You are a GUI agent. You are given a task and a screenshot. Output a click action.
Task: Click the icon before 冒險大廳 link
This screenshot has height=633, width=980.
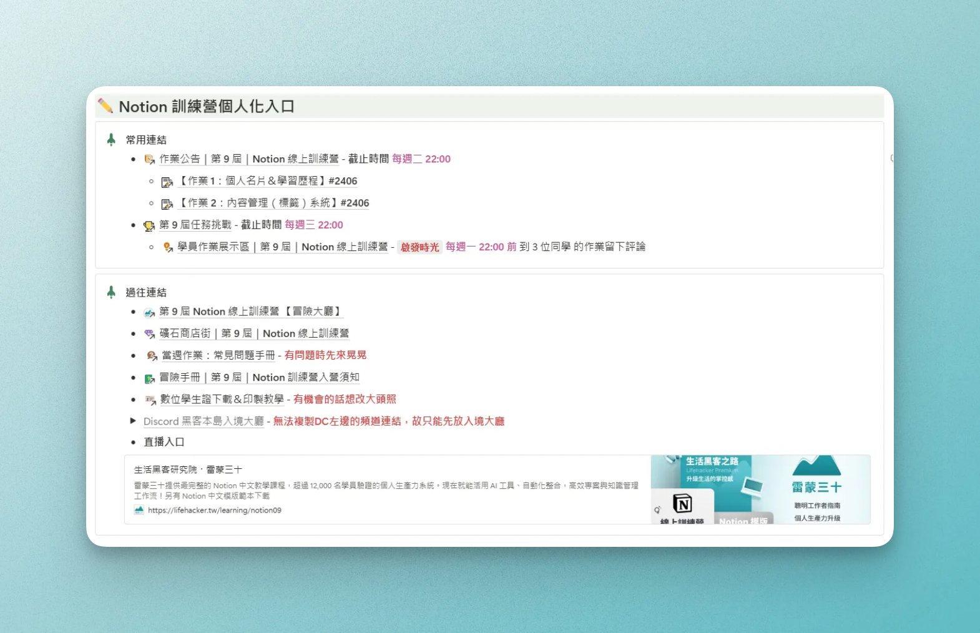click(149, 312)
